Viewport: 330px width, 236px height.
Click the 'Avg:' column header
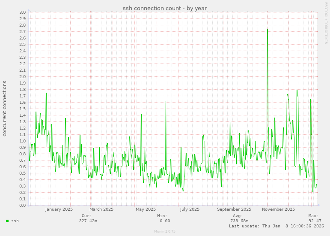(x=238, y=216)
